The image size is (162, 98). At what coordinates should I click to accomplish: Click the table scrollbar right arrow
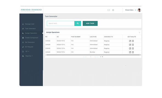141,55
